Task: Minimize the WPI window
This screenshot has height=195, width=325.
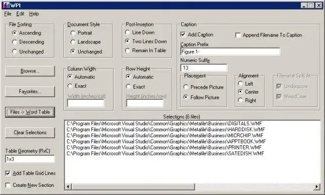Action: point(304,6)
